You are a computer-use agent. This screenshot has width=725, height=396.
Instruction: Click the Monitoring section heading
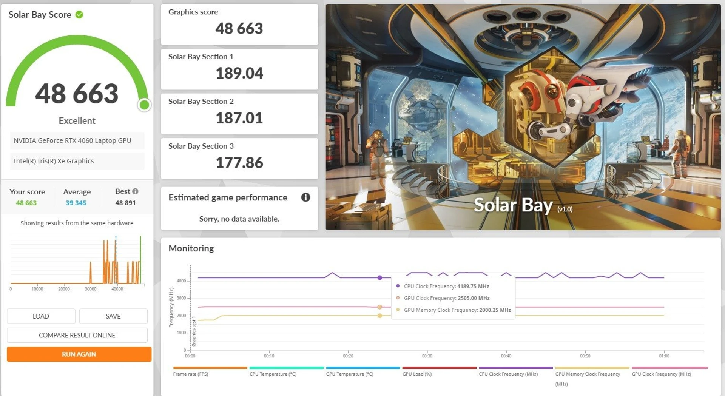pyautogui.click(x=191, y=248)
